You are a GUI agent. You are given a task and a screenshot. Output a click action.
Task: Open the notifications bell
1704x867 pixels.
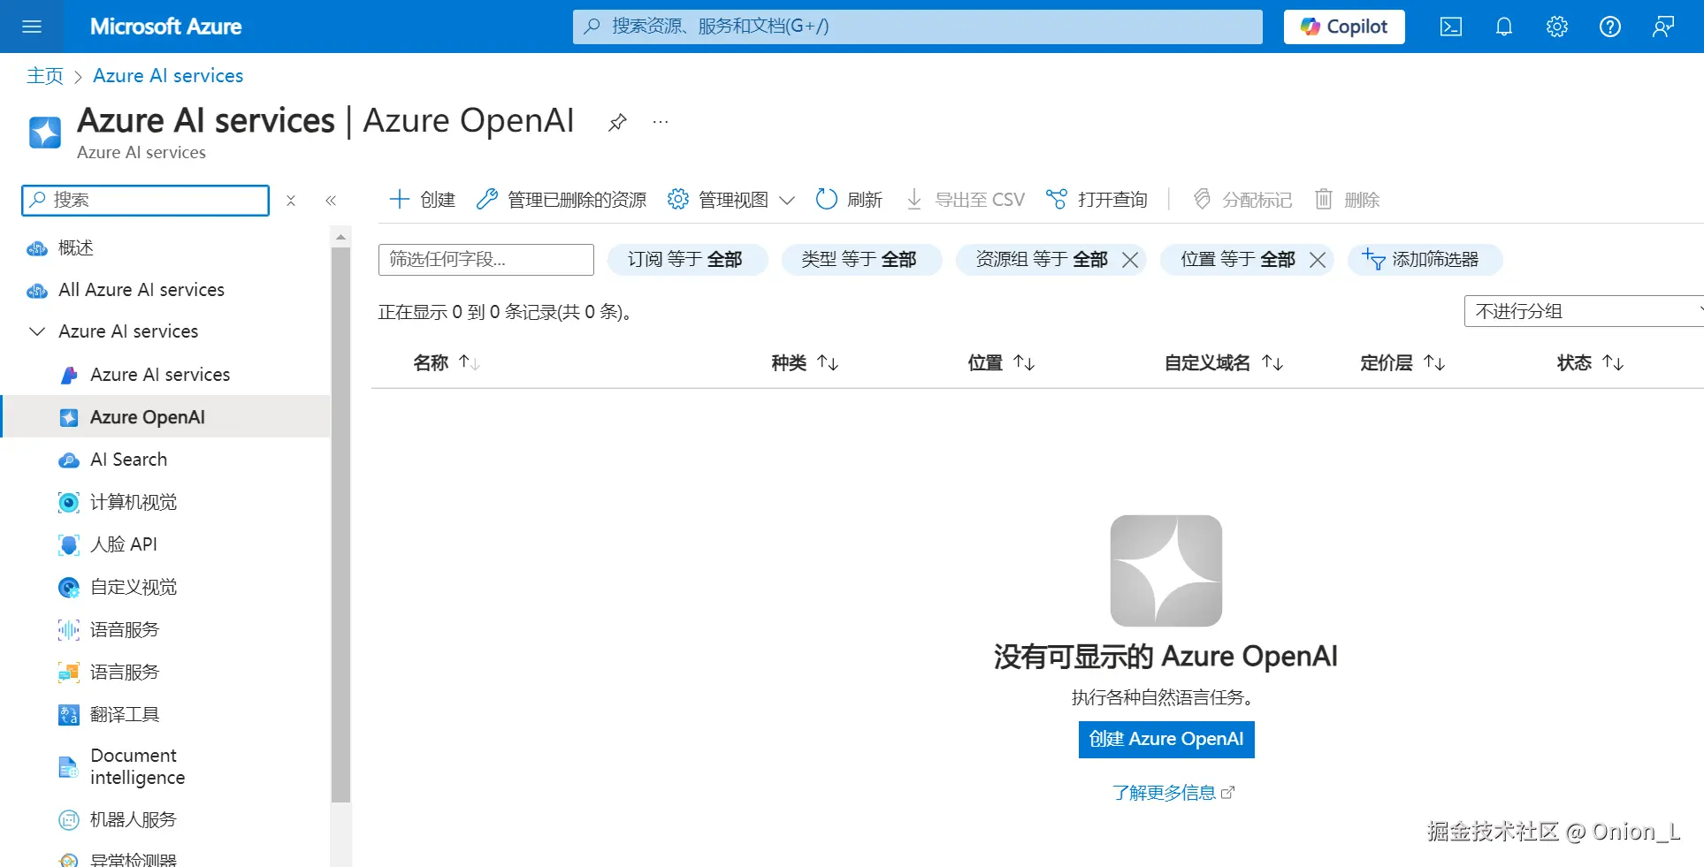pos(1504,27)
